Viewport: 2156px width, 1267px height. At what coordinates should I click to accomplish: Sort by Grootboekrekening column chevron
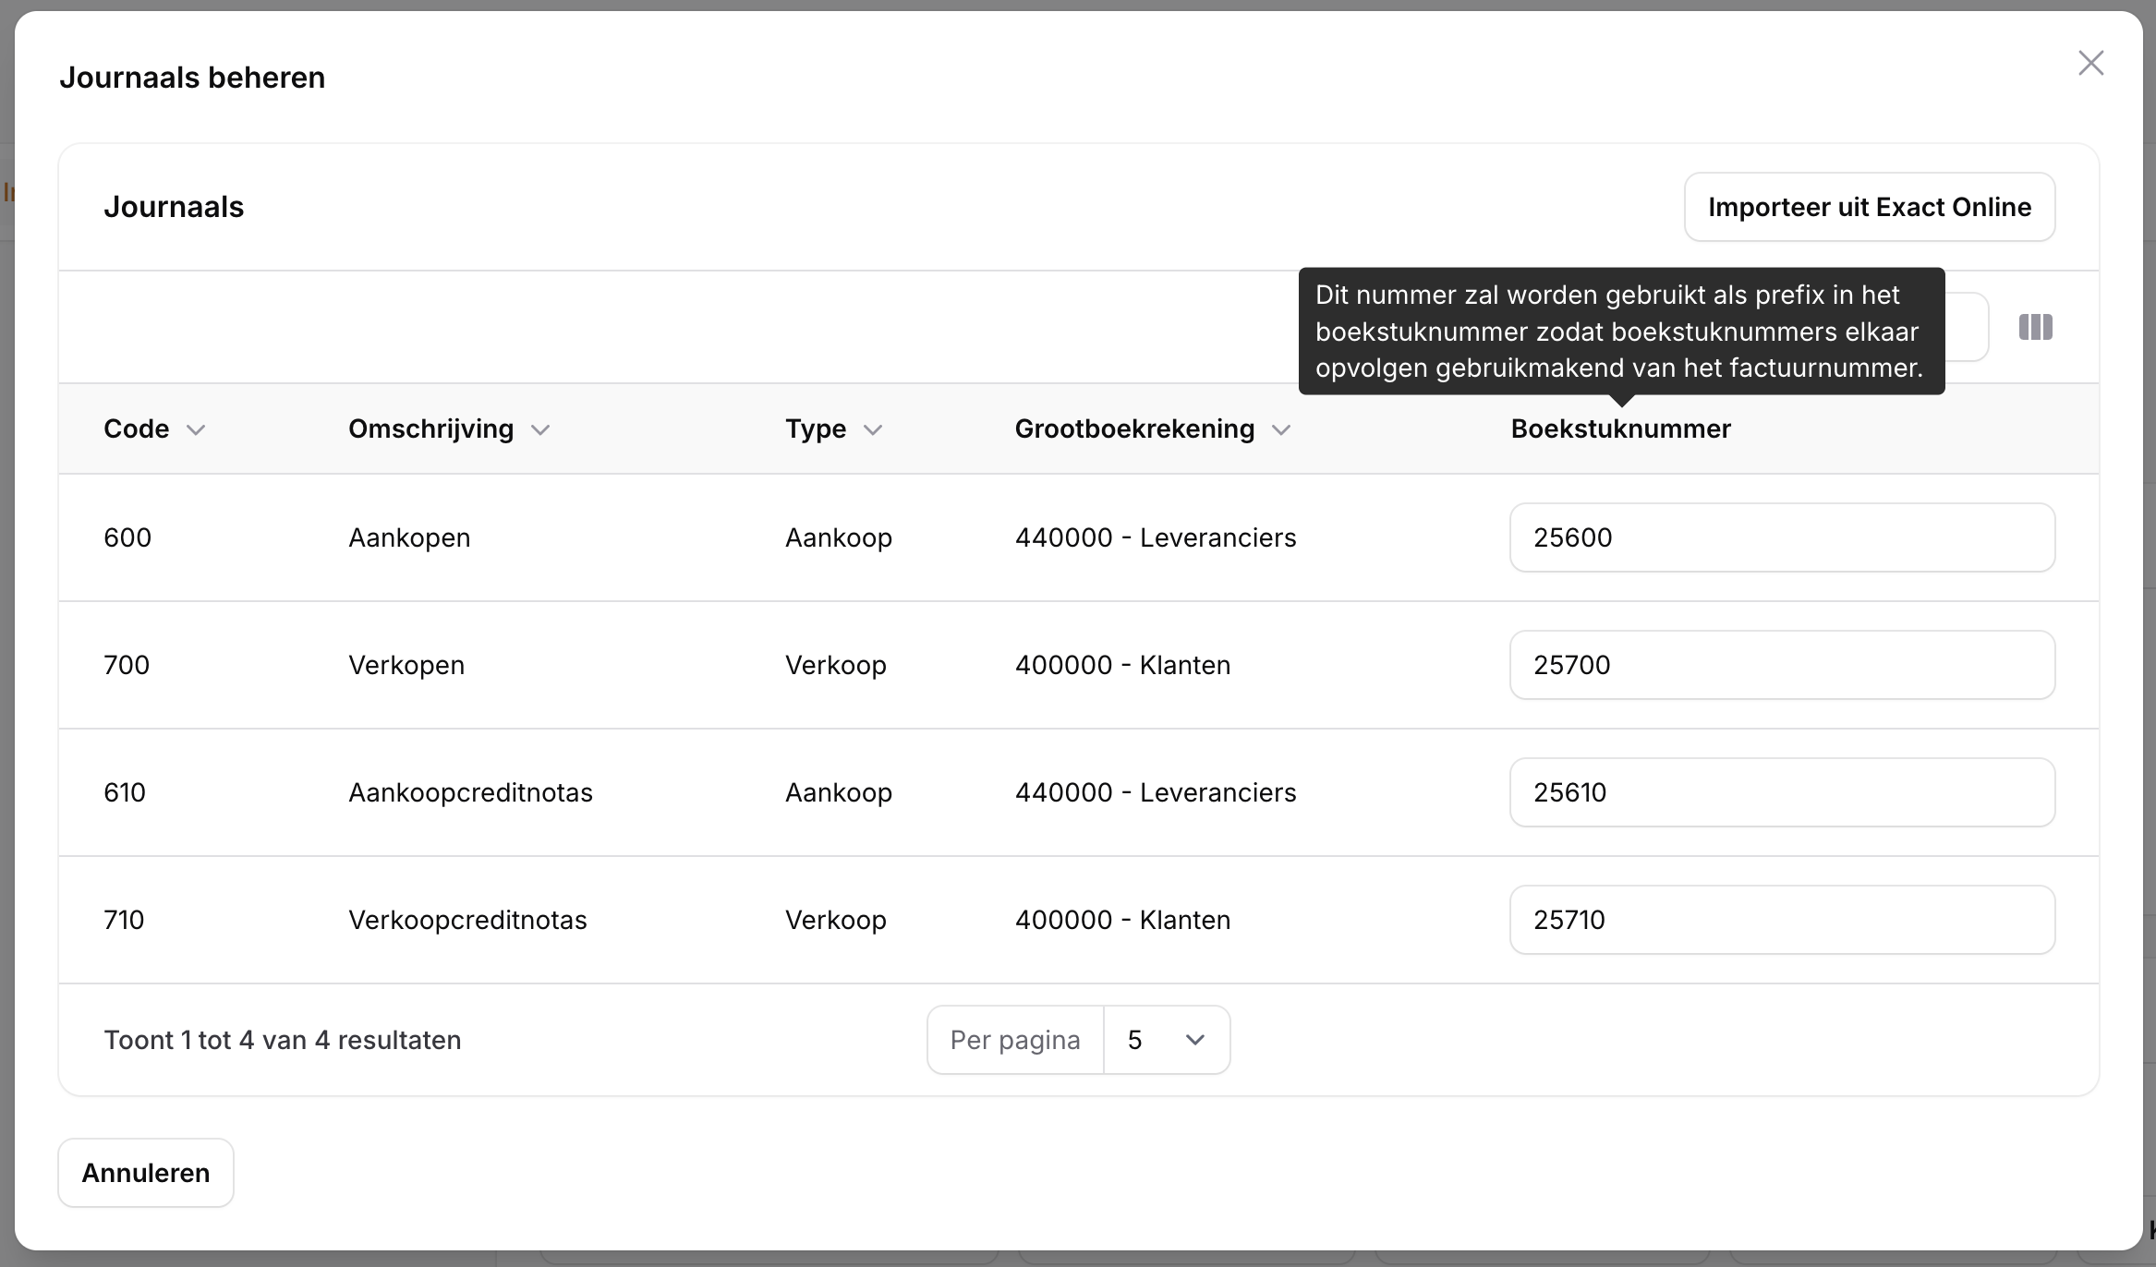pyautogui.click(x=1281, y=429)
